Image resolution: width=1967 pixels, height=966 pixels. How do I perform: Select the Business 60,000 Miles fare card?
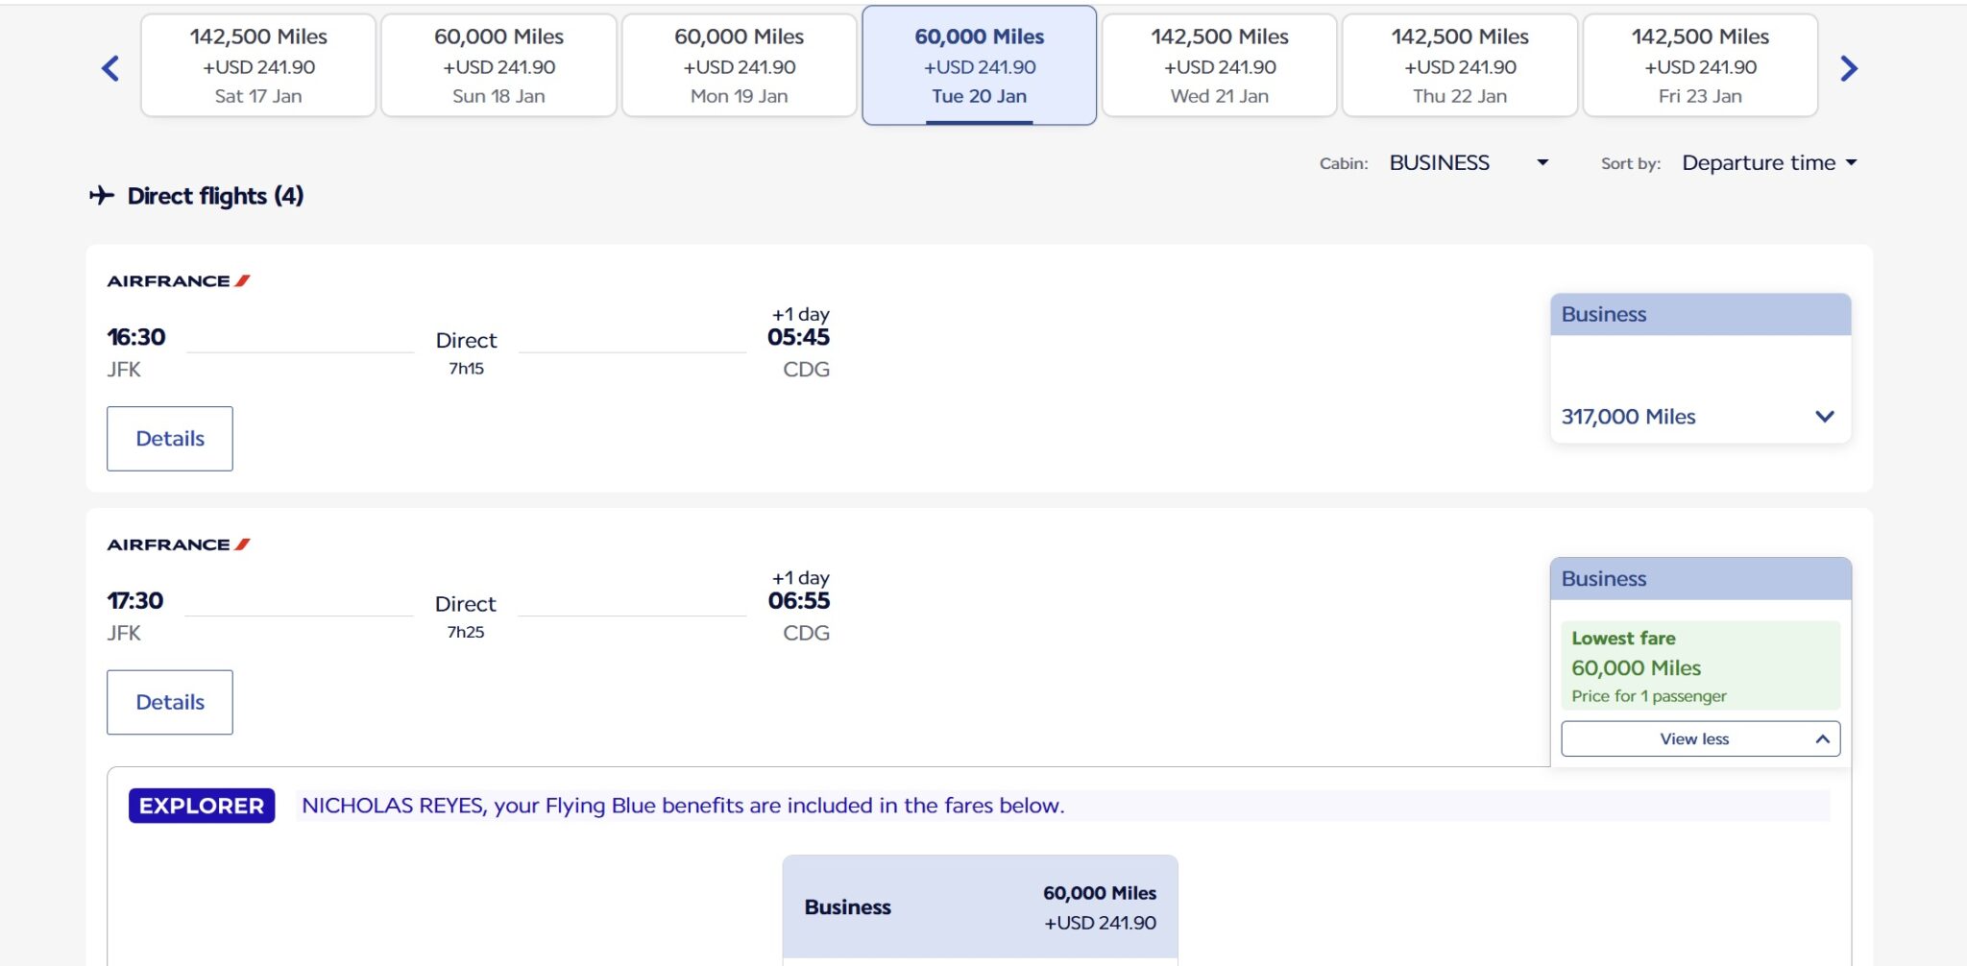click(x=980, y=907)
